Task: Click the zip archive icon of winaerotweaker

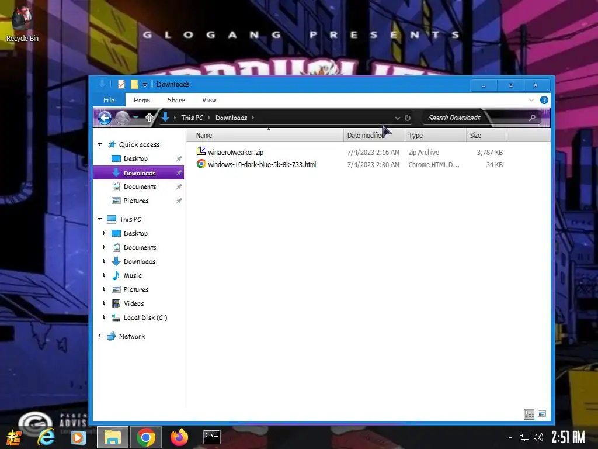Action: 201,151
